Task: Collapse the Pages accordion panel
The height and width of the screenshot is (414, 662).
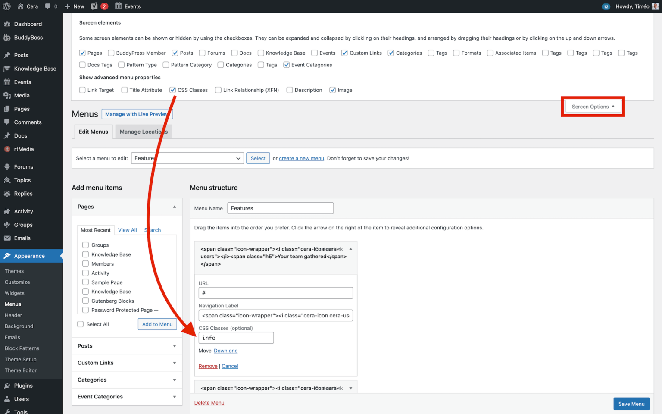Action: click(x=175, y=207)
